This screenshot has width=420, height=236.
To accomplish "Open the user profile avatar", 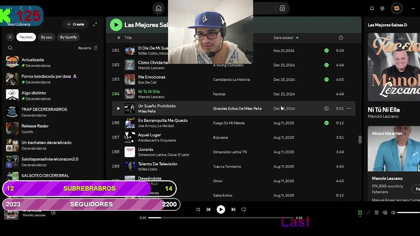I will (396, 9).
